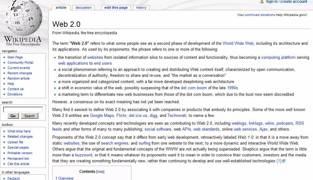Open the web services link
This screenshot has width=313, height=180.
(x=245, y=129)
